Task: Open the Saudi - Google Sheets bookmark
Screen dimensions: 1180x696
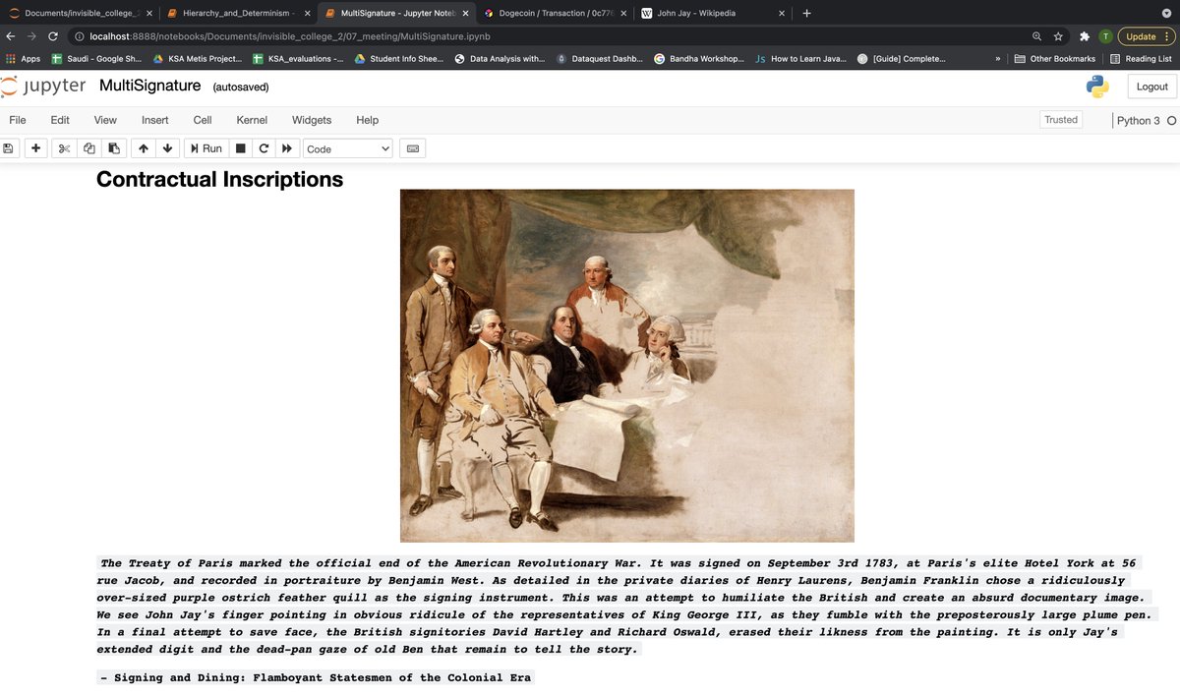Action: point(96,59)
